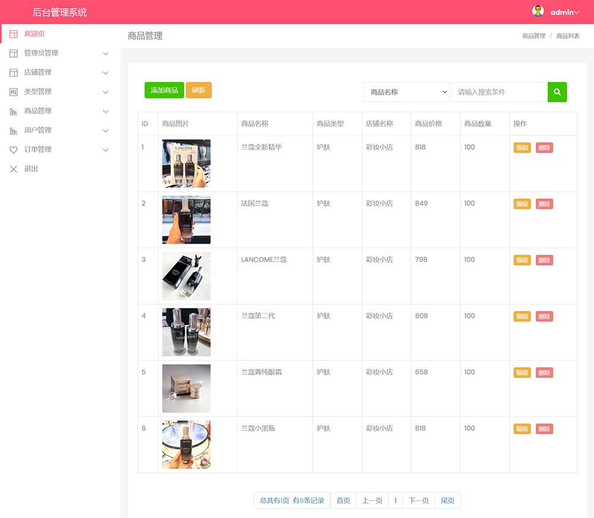
Task: Click the admin avatar icon
Action: point(538,11)
